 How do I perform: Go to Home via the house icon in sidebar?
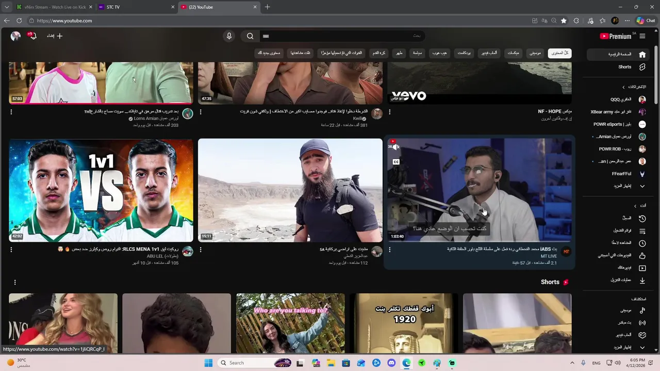(642, 54)
